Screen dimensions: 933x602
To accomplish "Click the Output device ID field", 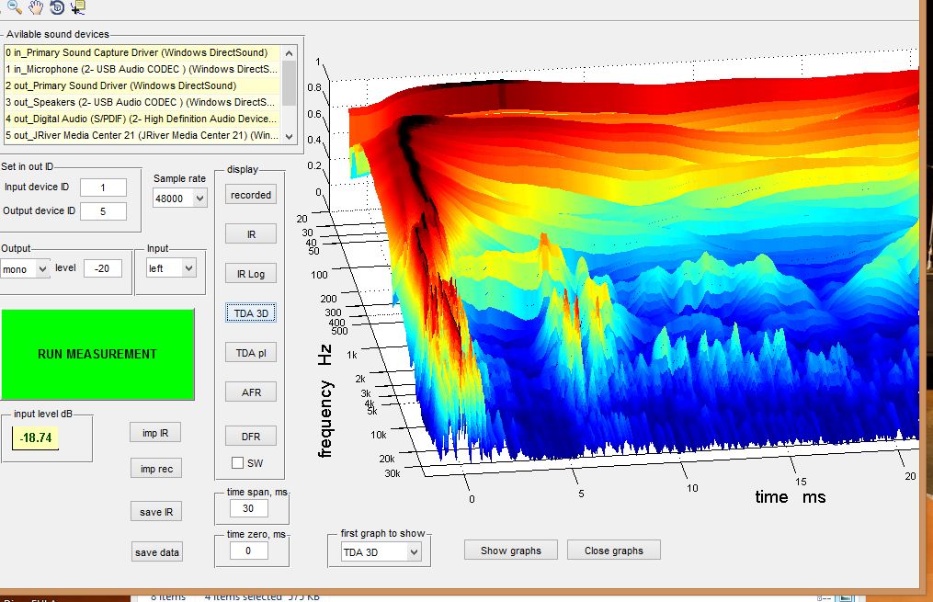I will (x=103, y=211).
